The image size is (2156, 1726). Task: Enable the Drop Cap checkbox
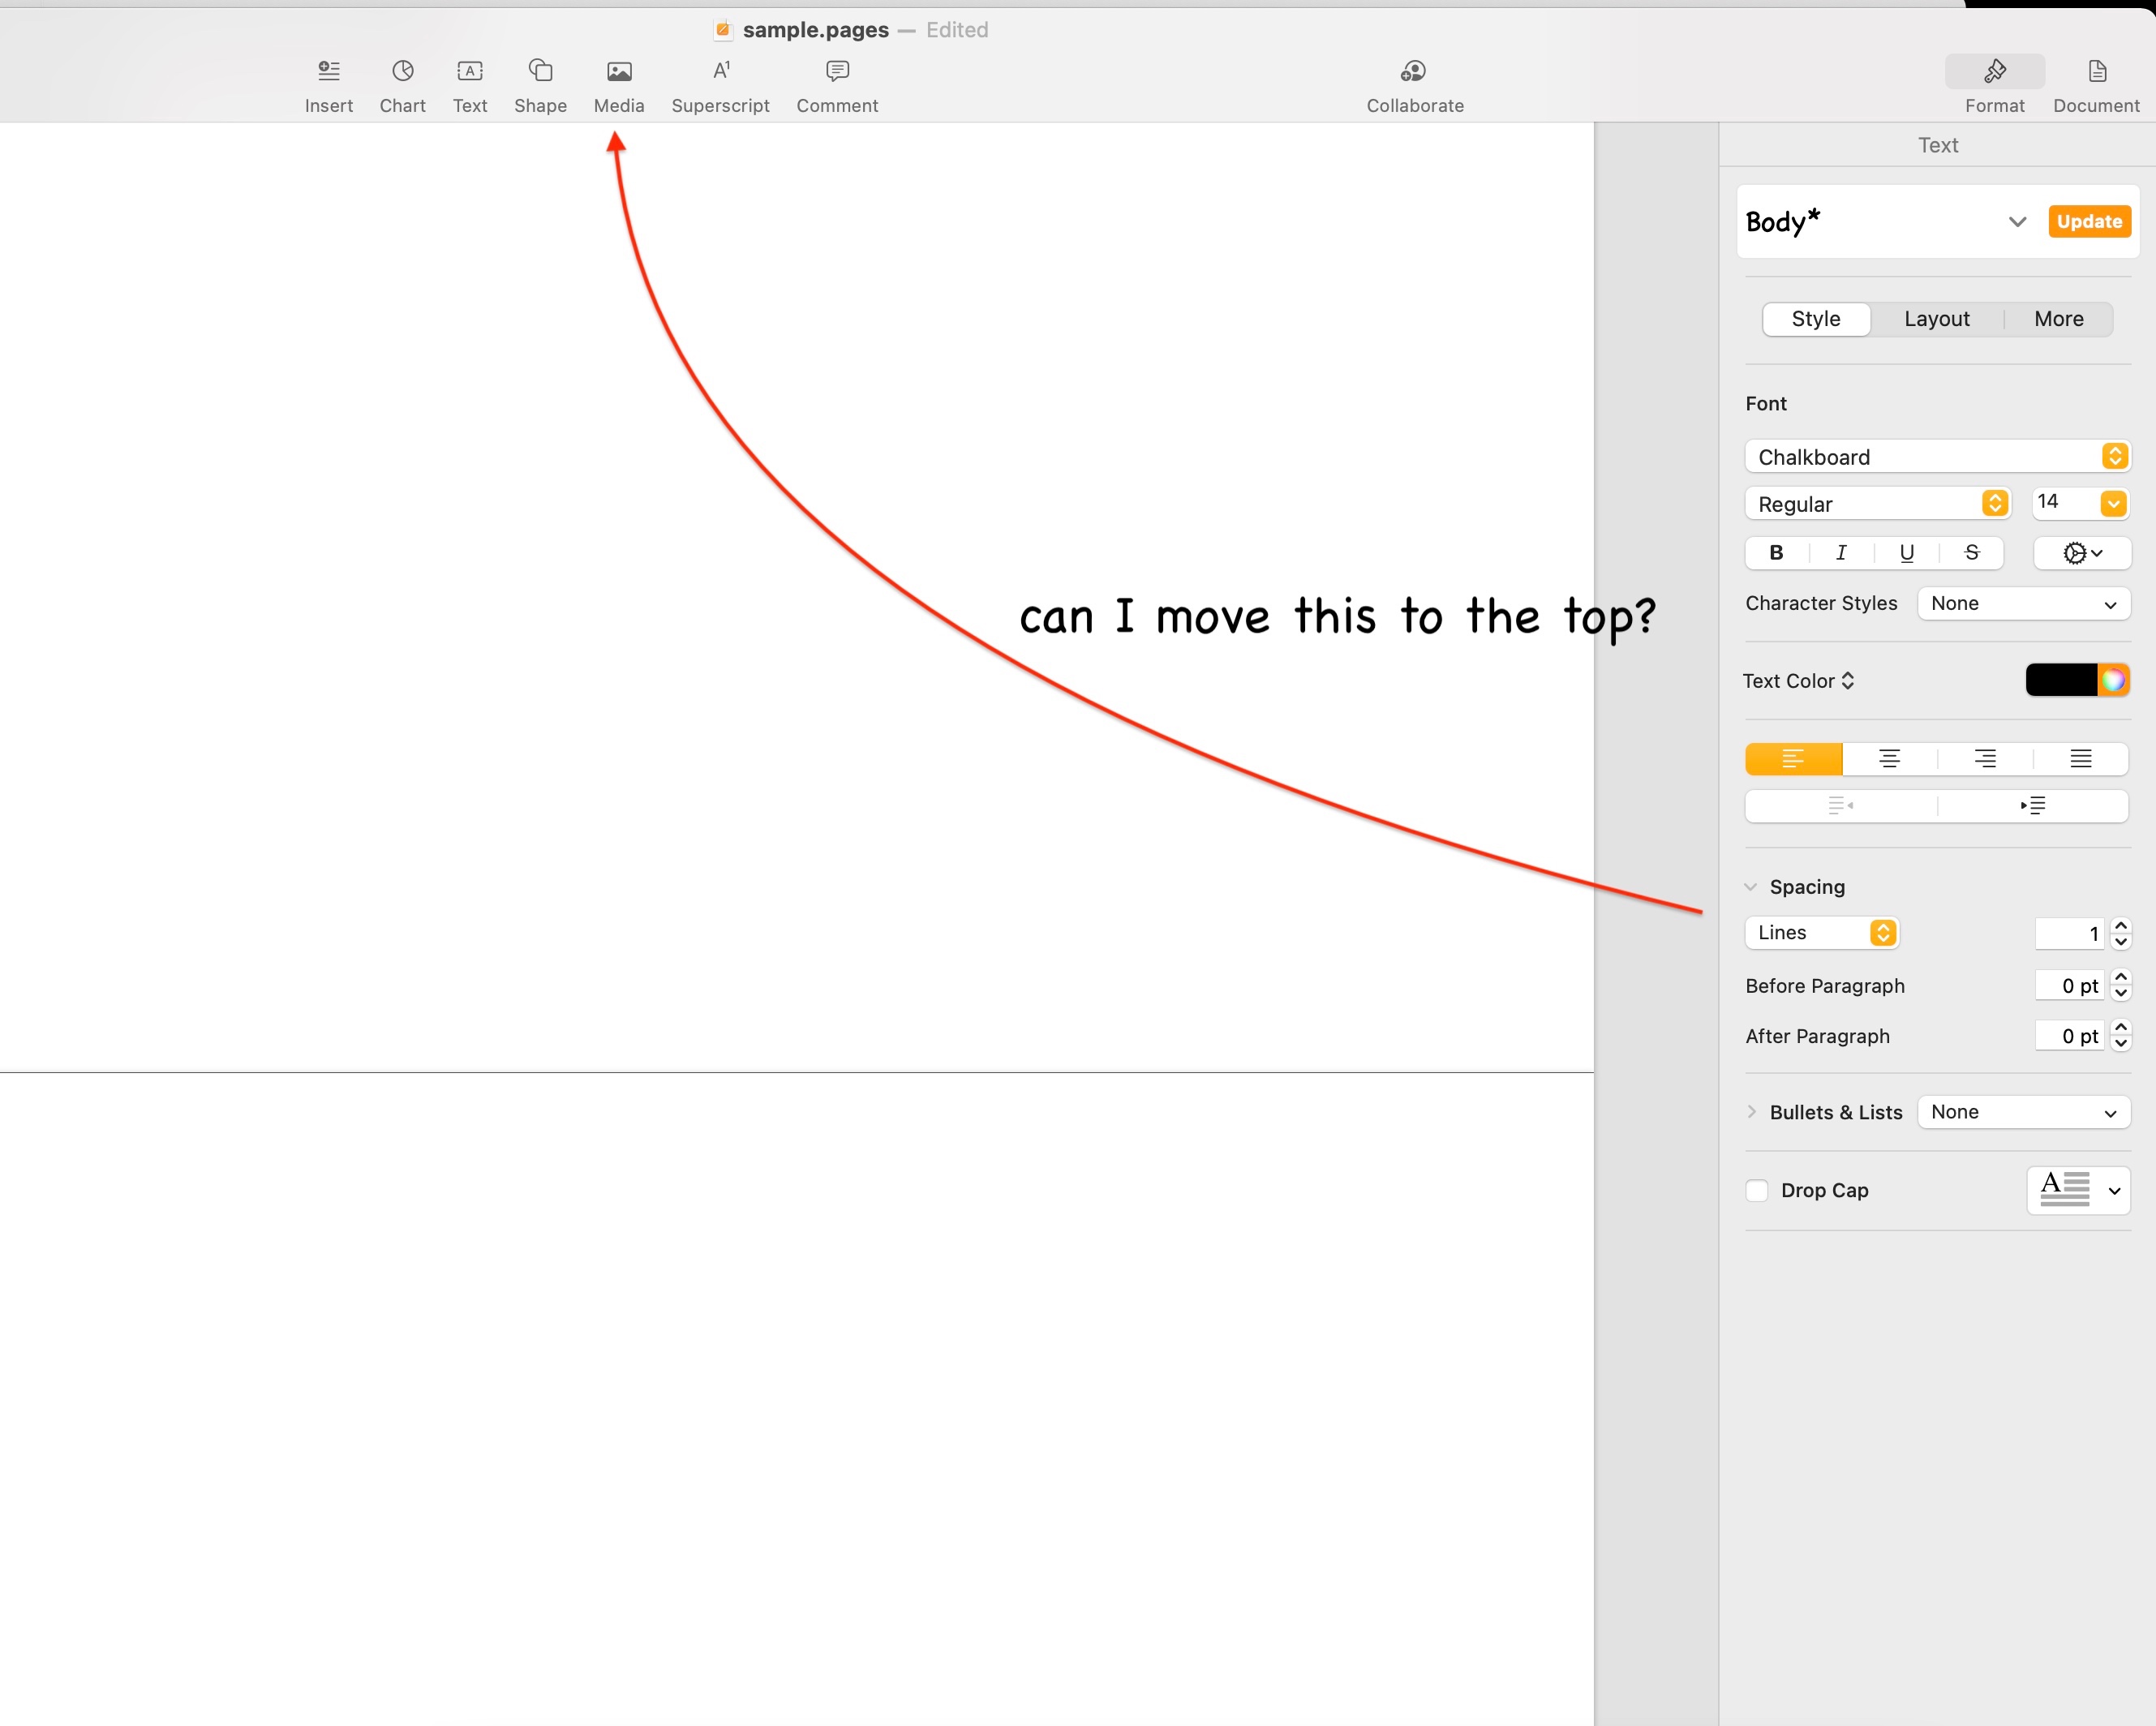click(x=1757, y=1190)
